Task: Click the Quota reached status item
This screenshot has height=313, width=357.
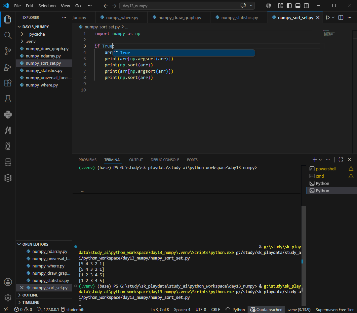Action: (x=266, y=310)
